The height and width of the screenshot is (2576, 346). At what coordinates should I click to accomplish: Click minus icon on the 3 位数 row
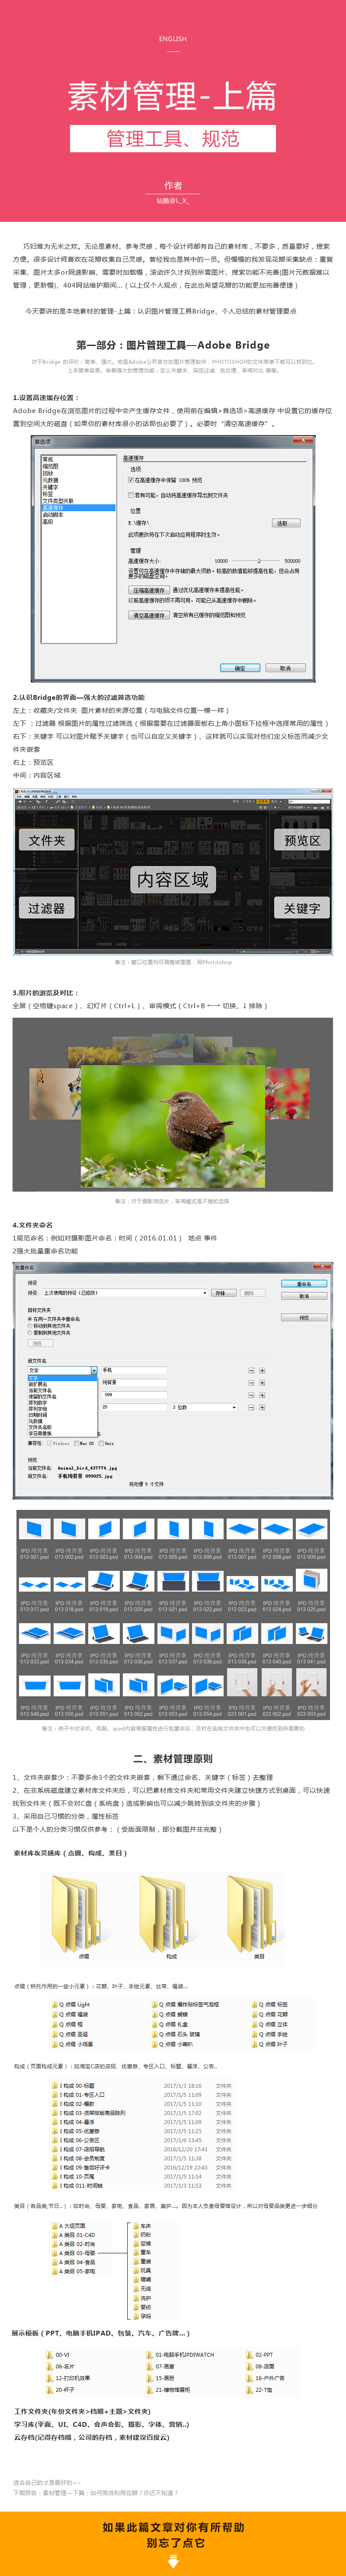pos(251,1407)
